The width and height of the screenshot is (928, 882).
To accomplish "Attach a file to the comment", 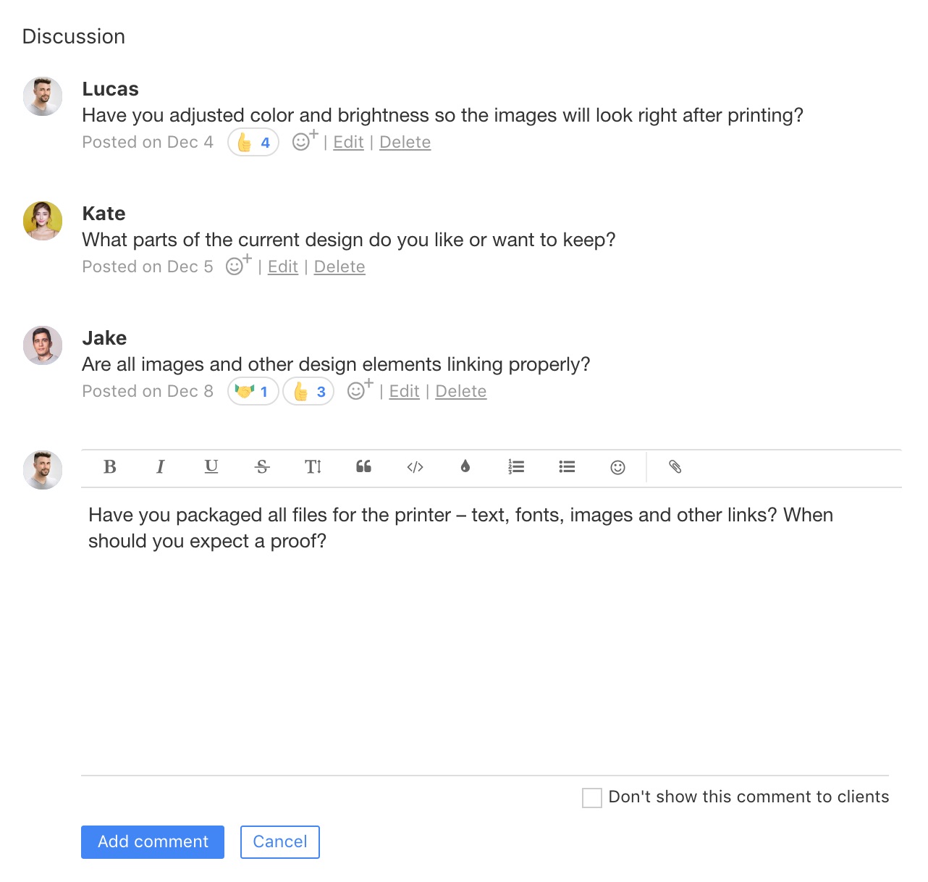I will coord(675,467).
